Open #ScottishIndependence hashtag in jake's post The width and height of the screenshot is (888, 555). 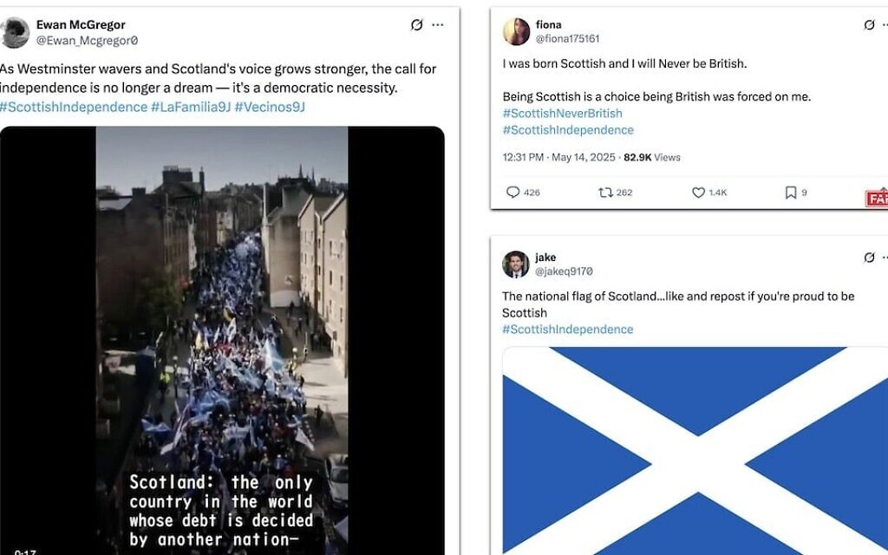coord(567,329)
